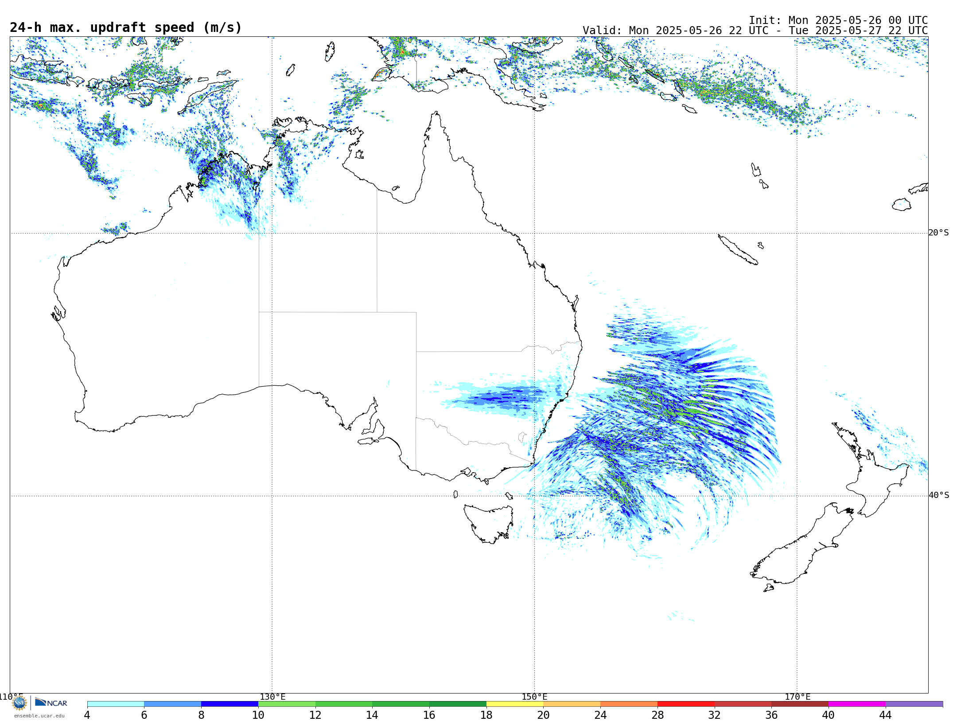Image resolution: width=957 pixels, height=721 pixels.
Task: Click the colorbar tick label 4
Action: coord(87,715)
